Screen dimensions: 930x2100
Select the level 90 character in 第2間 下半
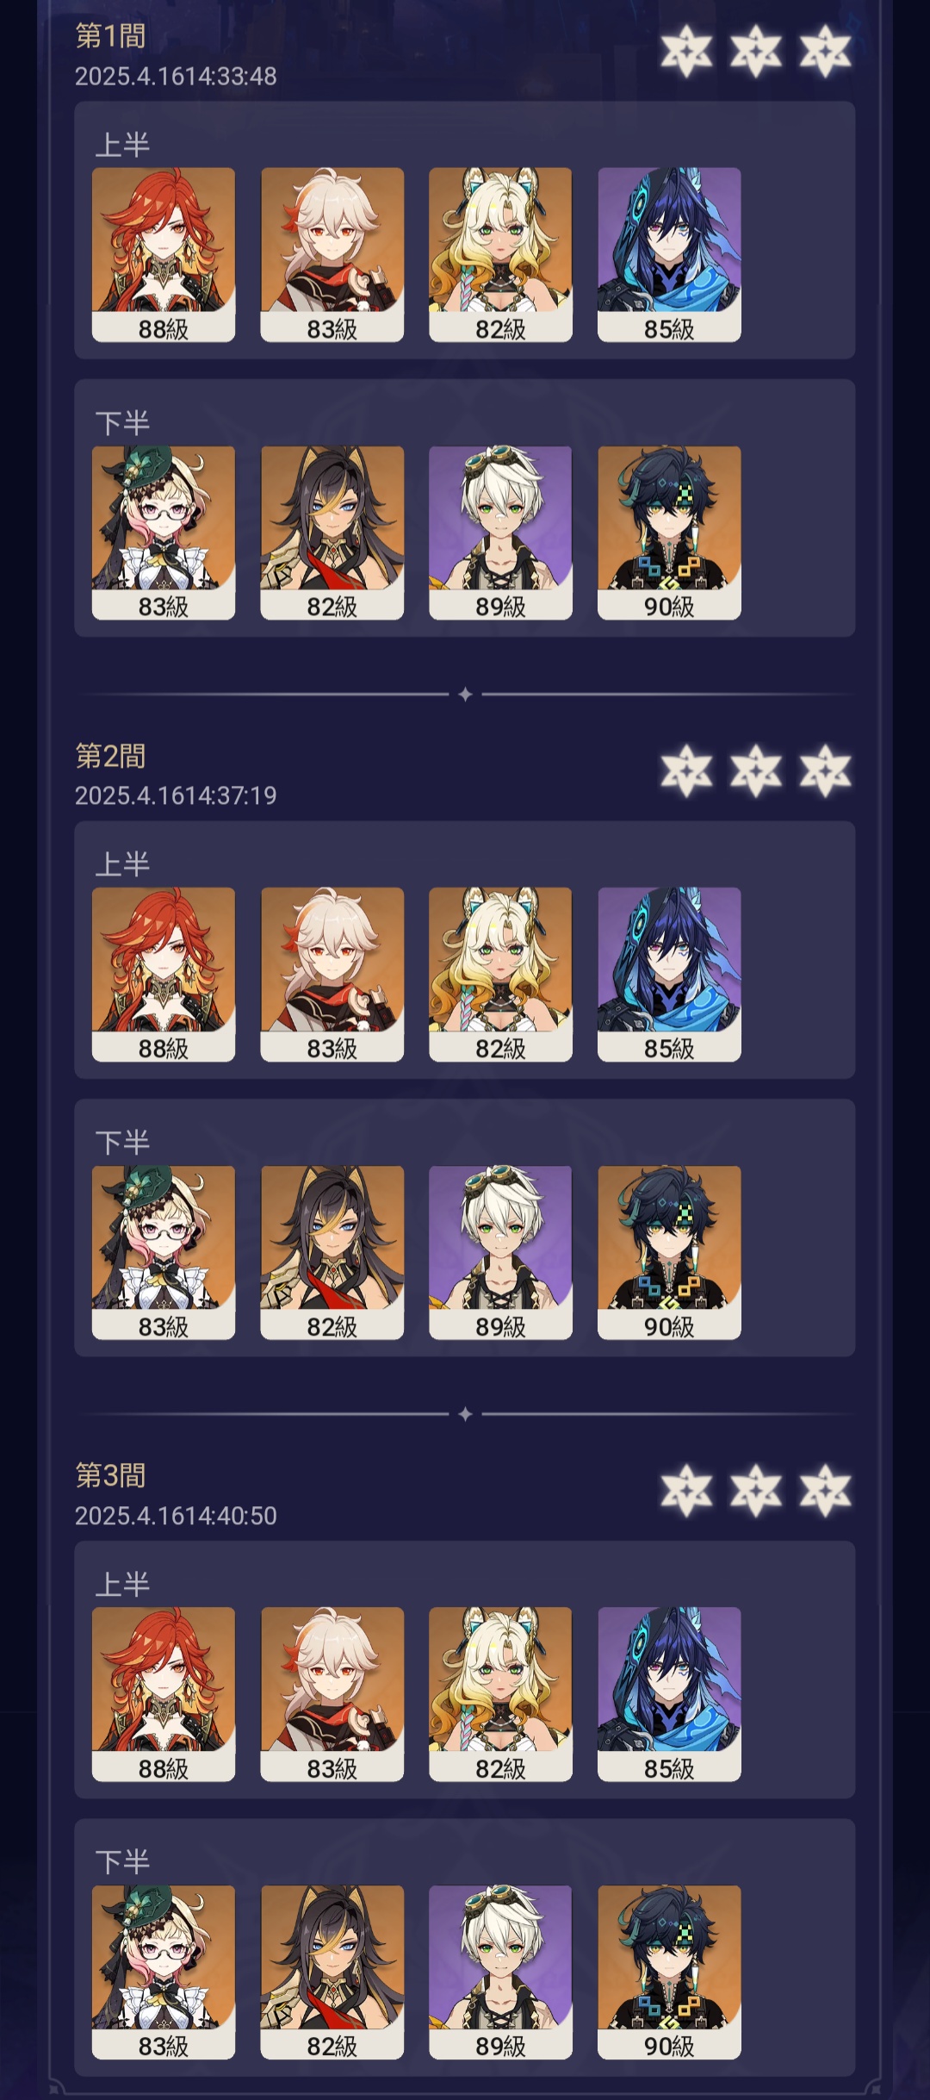669,1253
